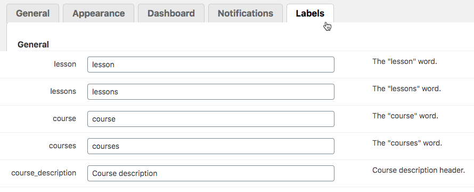Click the 'Course description header.' hint text
Screen dimensions: 474x192
coord(419,170)
